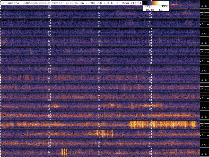Click the "17:15" time label
The height and width of the screenshot is (157, 209).
[49, 107]
